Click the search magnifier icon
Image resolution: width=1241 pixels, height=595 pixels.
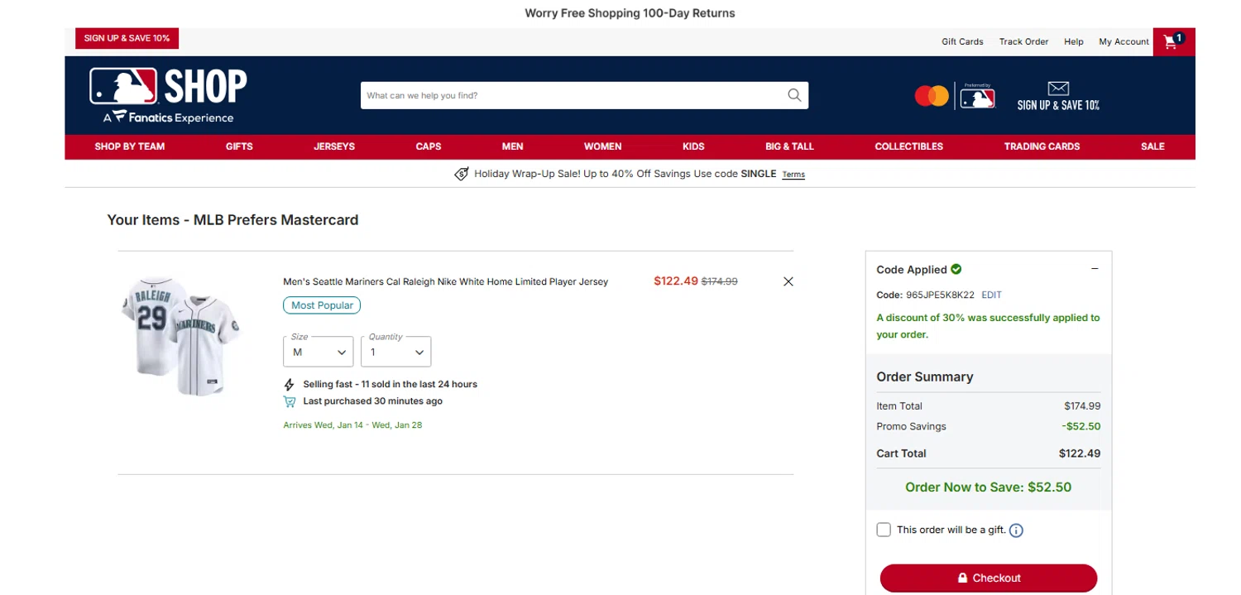(794, 95)
